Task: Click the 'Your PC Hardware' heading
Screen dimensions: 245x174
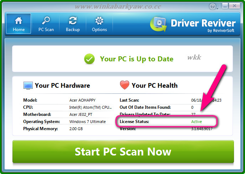Action: (x=62, y=86)
